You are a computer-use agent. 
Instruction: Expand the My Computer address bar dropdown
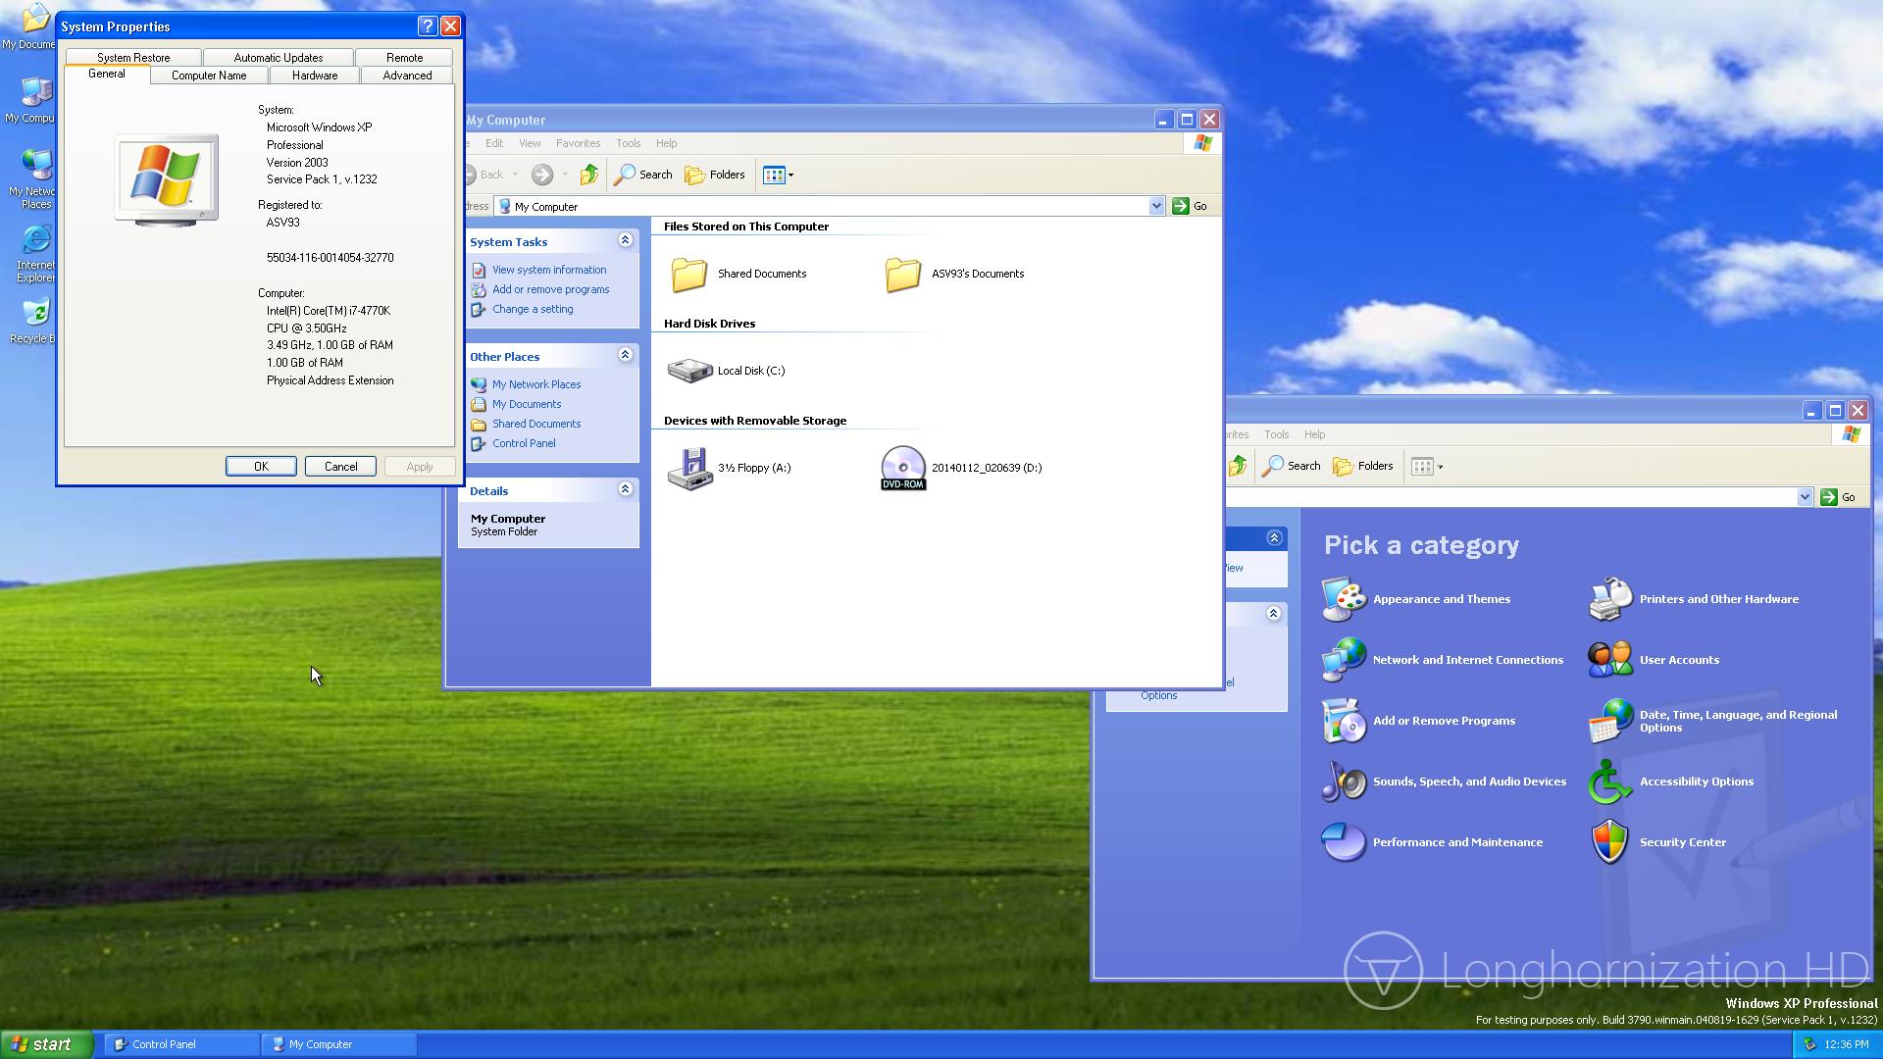point(1156,206)
